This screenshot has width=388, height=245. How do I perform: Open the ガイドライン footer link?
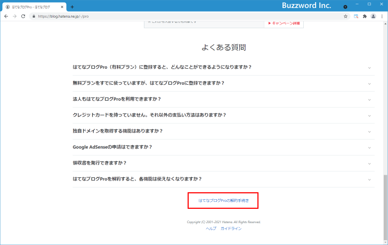click(x=231, y=228)
